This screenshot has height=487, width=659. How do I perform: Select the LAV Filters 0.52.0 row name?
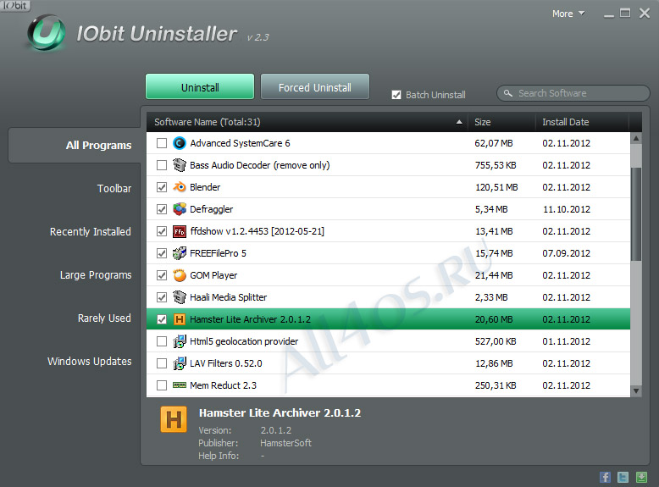coord(226,363)
